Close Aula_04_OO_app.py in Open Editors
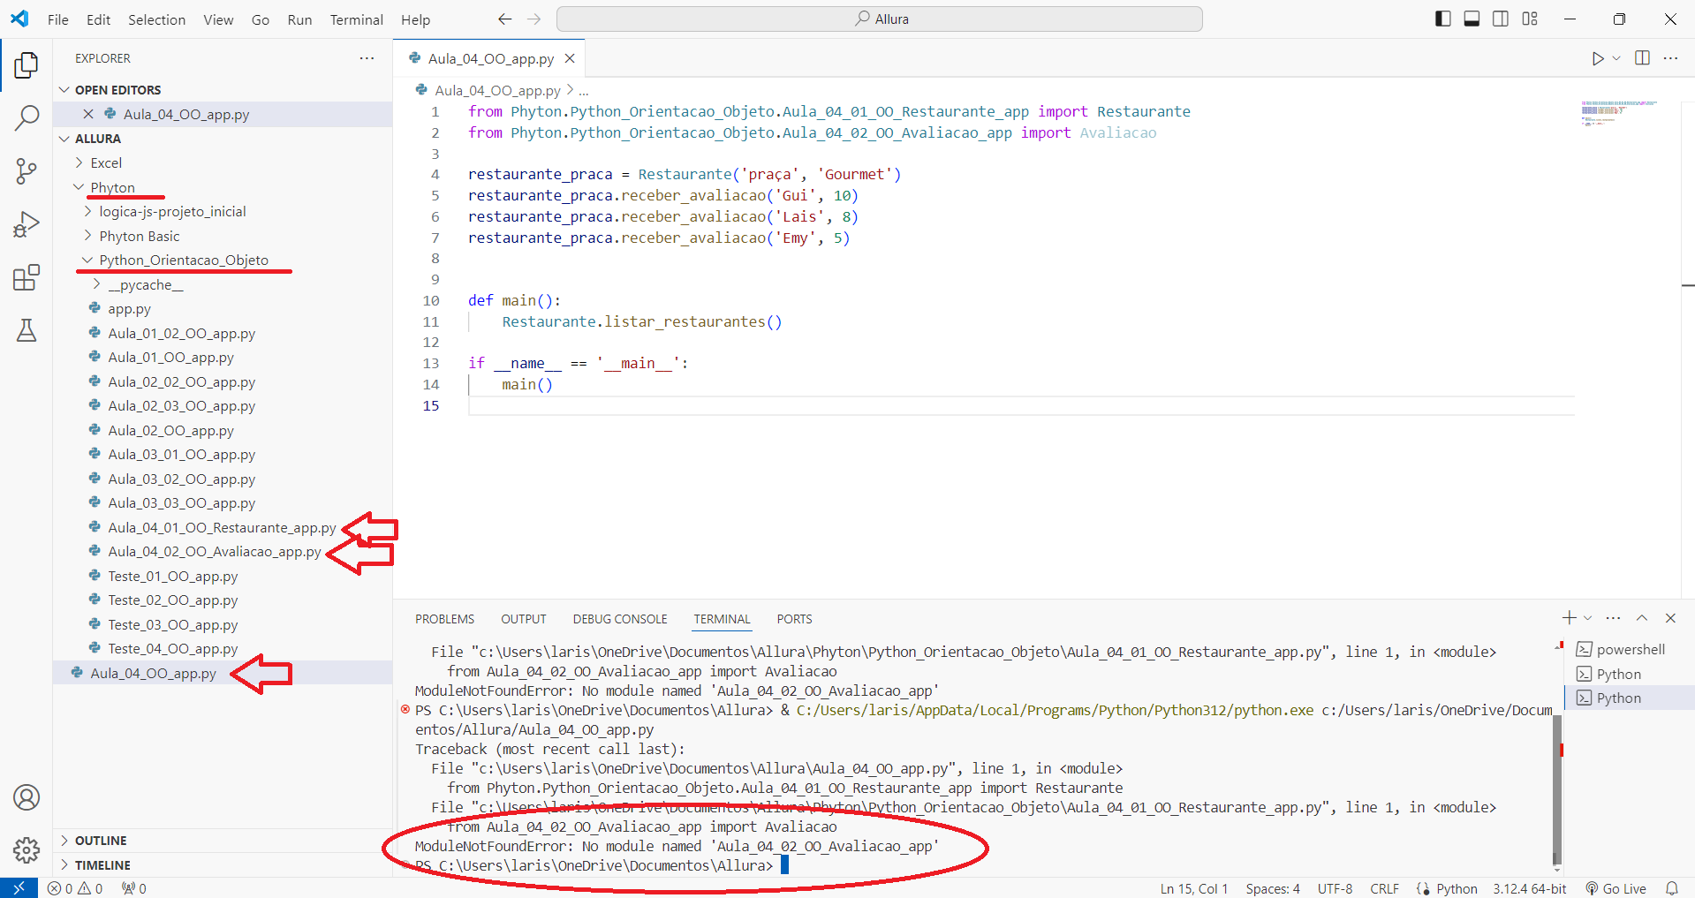The height and width of the screenshot is (898, 1695). (x=88, y=114)
